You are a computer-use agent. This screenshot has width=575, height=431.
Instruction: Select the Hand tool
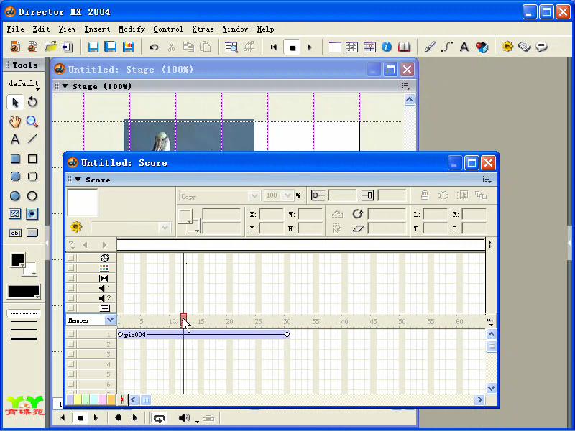tap(15, 121)
